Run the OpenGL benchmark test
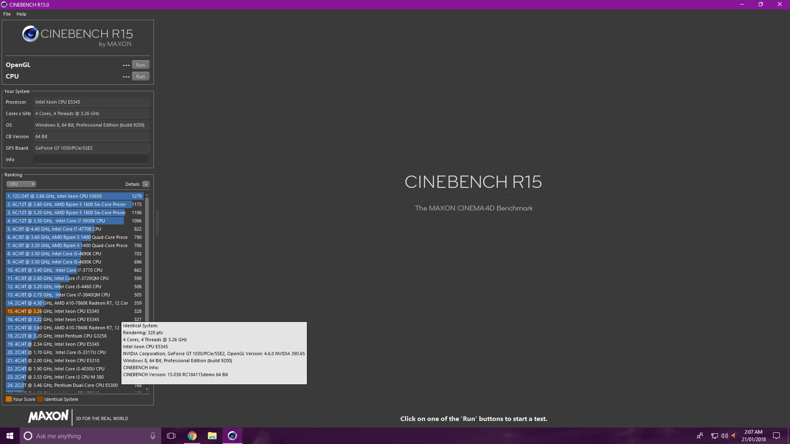The width and height of the screenshot is (790, 444). [140, 65]
